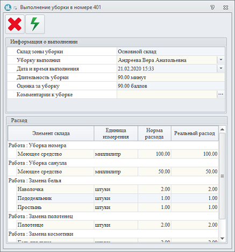Click the small window menu icon beside app logo
The height and width of the screenshot is (252, 235).
click(15, 8)
